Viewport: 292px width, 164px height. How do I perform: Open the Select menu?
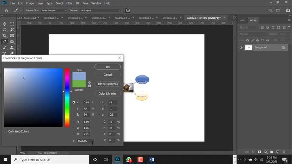pyautogui.click(x=59, y=3)
